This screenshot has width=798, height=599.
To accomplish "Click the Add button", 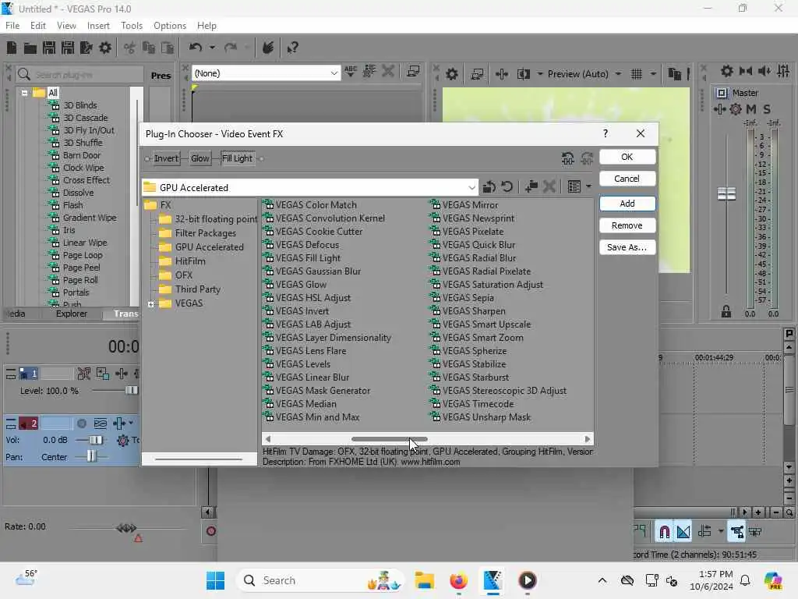I will click(627, 204).
